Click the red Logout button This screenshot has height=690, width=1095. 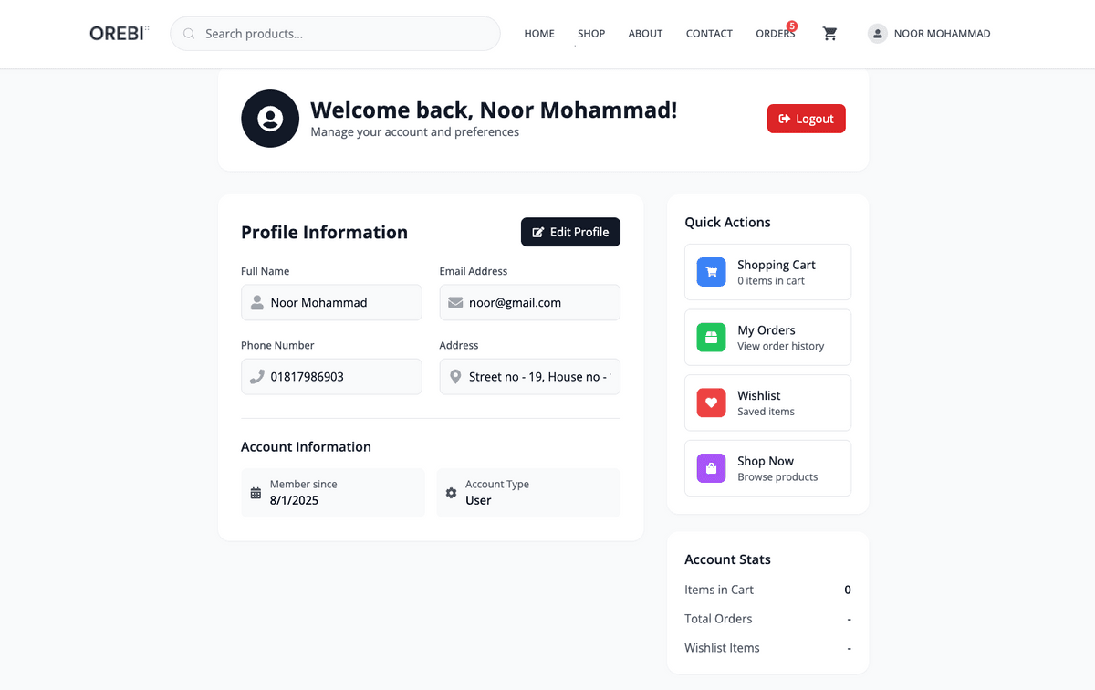point(807,119)
